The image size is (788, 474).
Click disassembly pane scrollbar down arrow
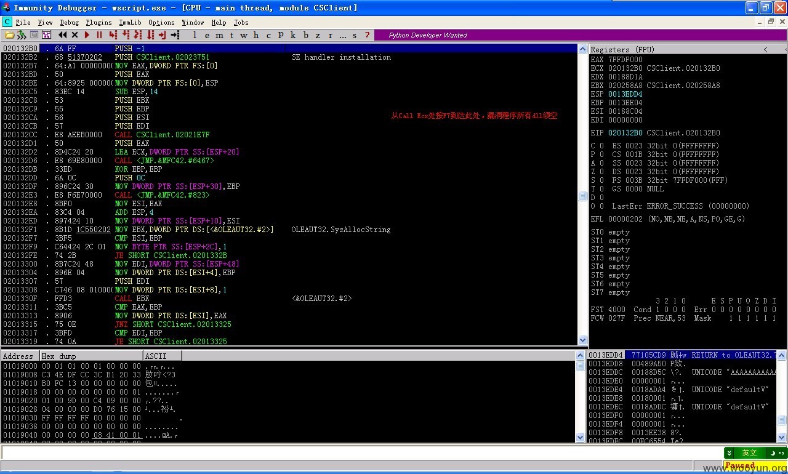click(582, 340)
